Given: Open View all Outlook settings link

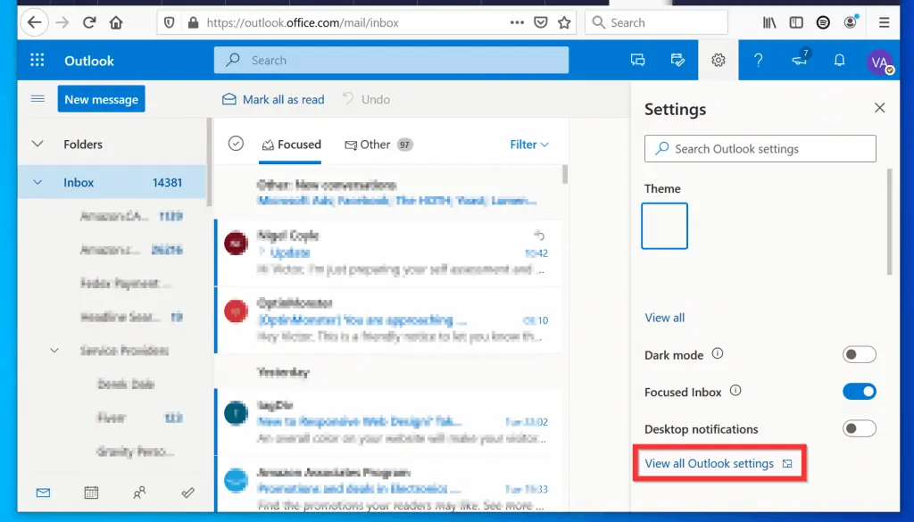Looking at the screenshot, I should click(710, 464).
